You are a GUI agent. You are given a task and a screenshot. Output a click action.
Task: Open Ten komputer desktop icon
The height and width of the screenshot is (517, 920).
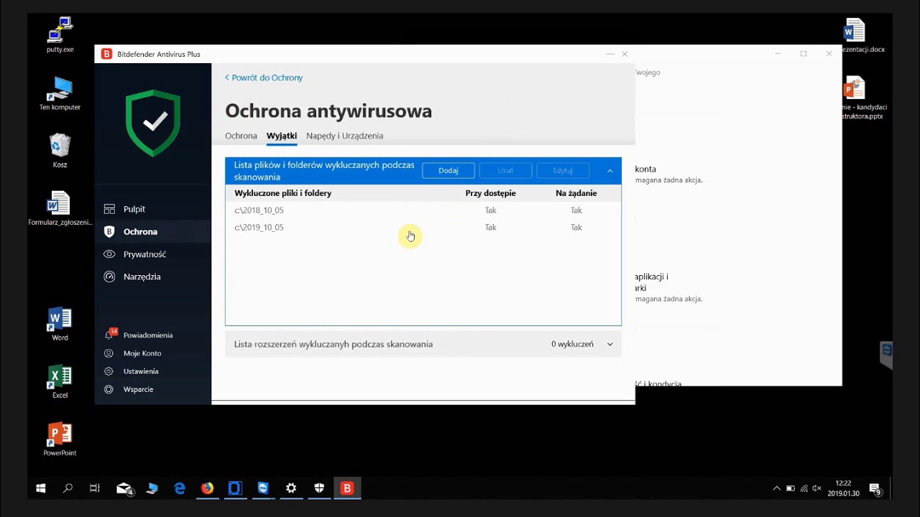pos(60,94)
